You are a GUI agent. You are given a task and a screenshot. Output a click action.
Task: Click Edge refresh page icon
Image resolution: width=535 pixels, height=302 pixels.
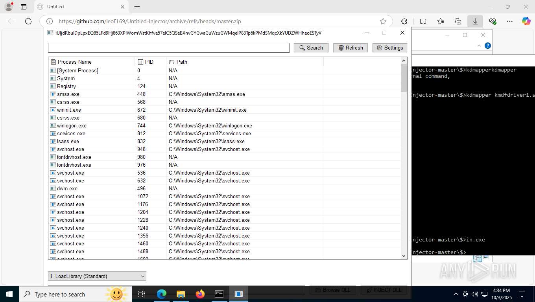(28, 21)
